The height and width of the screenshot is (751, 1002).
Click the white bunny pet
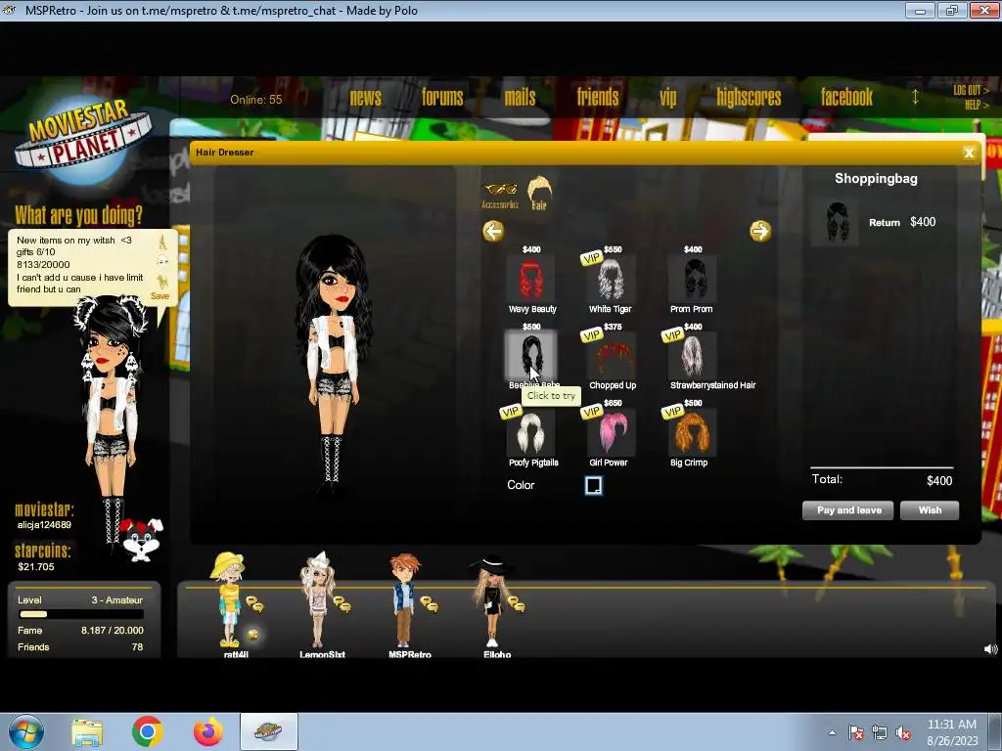142,540
